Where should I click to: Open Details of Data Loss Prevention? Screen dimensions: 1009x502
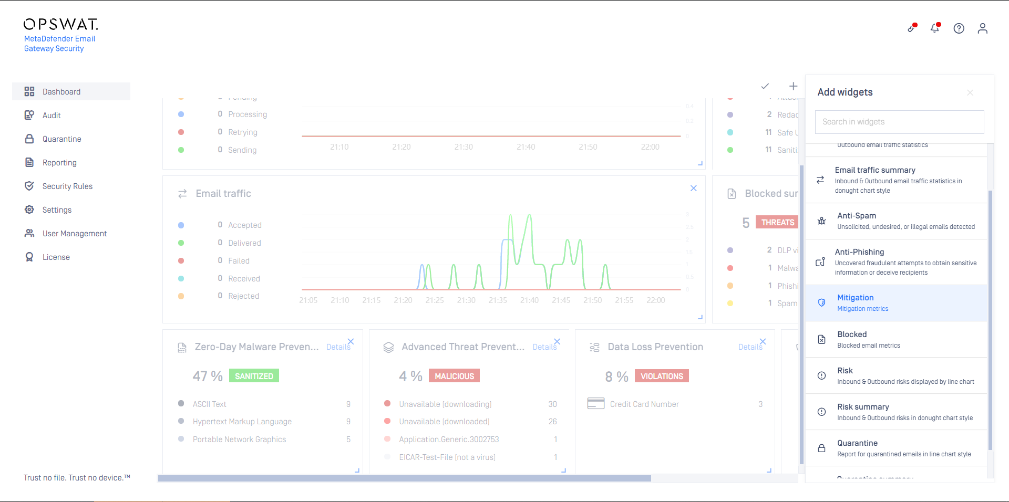(749, 347)
